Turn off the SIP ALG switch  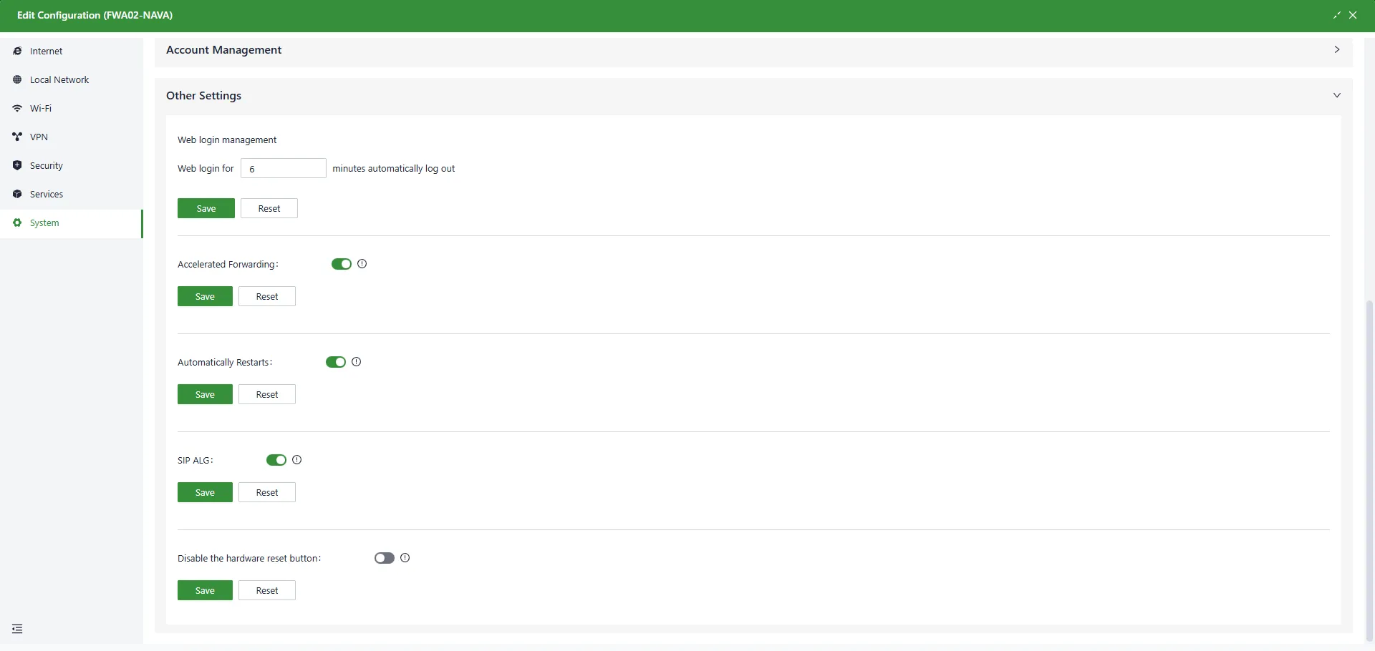(276, 460)
